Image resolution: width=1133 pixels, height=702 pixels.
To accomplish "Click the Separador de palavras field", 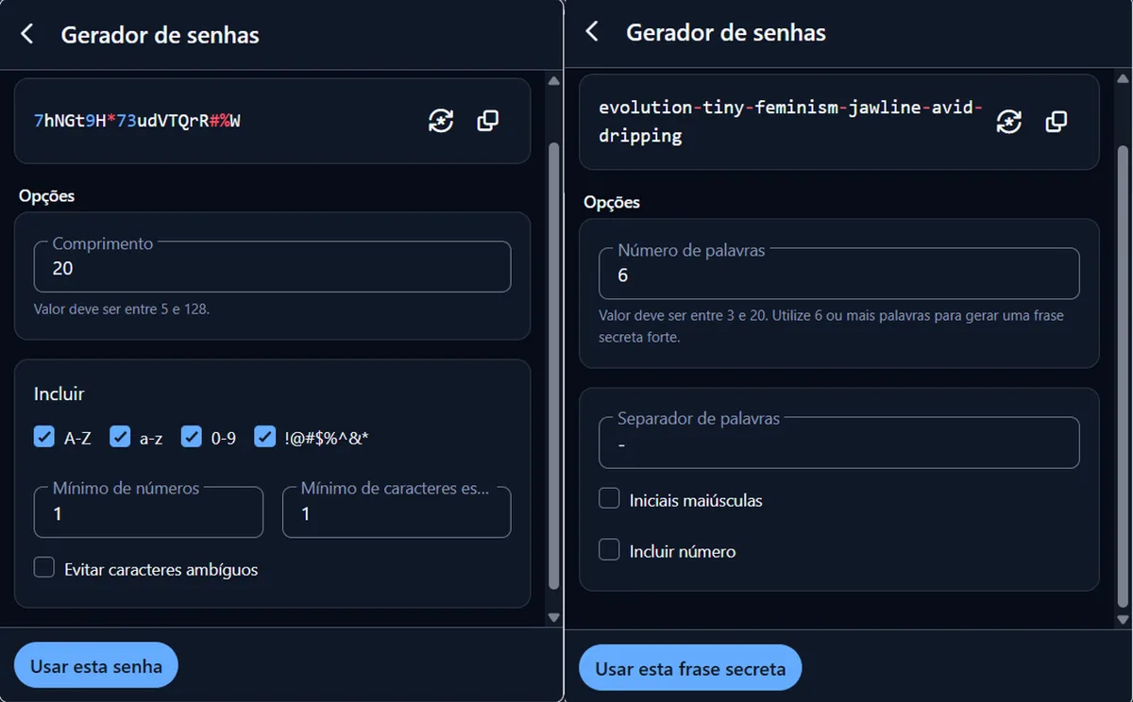I will pyautogui.click(x=838, y=443).
